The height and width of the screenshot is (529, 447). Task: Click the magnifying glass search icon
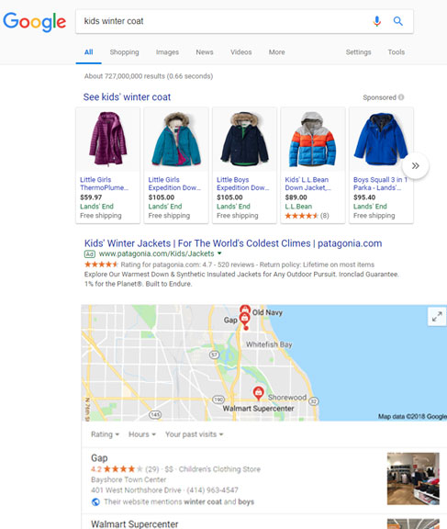[398, 21]
